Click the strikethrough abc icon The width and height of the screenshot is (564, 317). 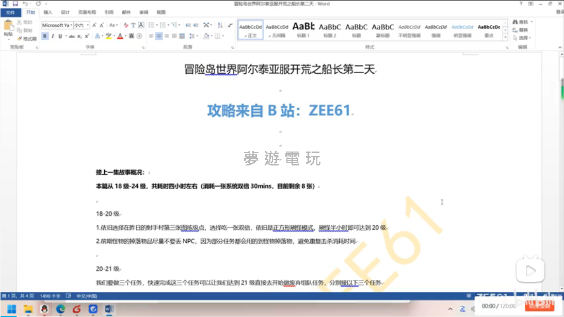pyautogui.click(x=72, y=36)
